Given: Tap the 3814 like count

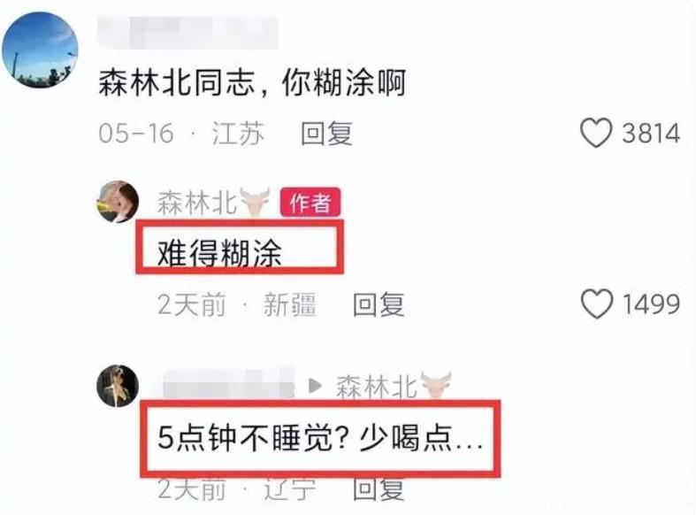Looking at the screenshot, I should 651,134.
